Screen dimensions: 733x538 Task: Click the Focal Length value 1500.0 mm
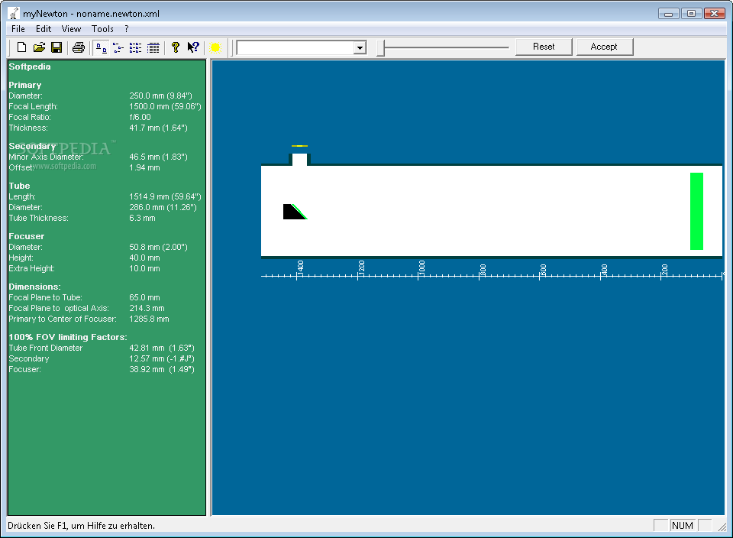coord(165,107)
